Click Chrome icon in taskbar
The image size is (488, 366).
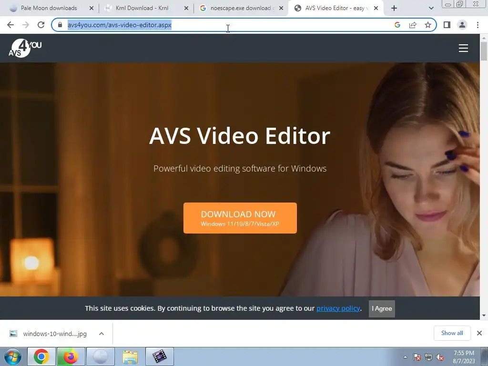[x=41, y=356]
